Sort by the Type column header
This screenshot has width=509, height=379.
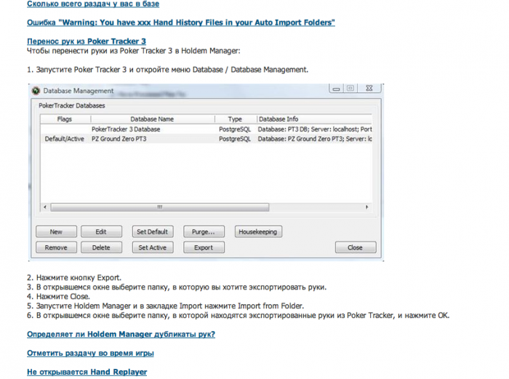click(235, 119)
